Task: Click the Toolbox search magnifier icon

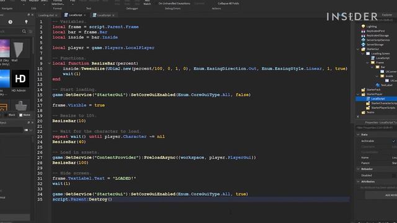Action: pyautogui.click(x=24, y=32)
